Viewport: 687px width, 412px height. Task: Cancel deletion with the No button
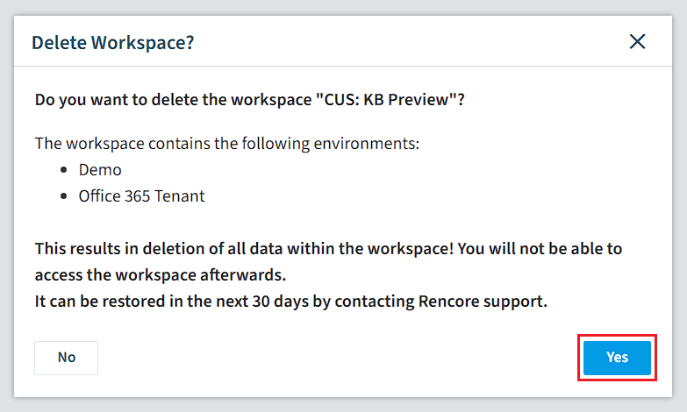(x=66, y=358)
